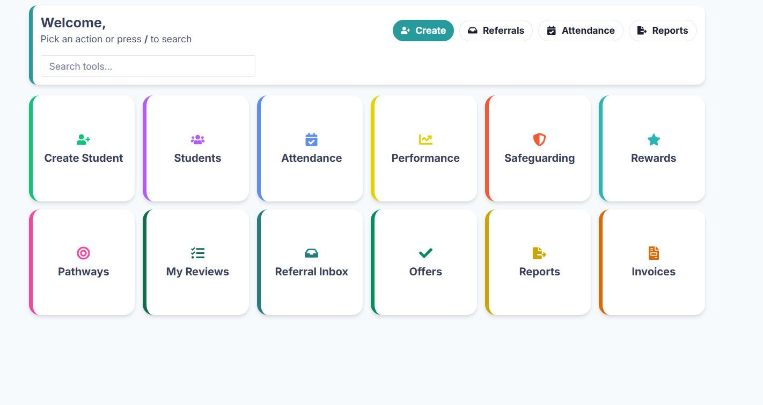
Task: Click the Safeguarding tile label
Action: click(x=539, y=158)
